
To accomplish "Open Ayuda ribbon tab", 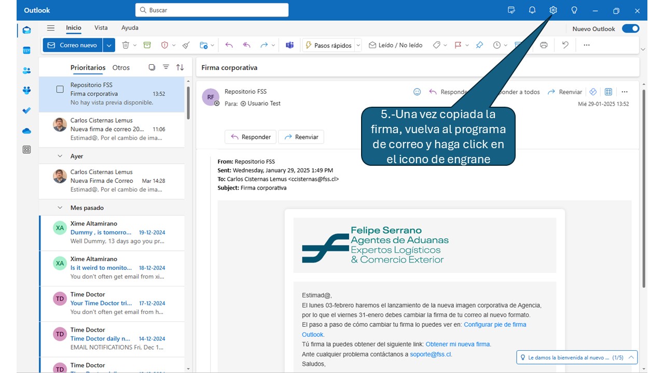I will (x=130, y=28).
